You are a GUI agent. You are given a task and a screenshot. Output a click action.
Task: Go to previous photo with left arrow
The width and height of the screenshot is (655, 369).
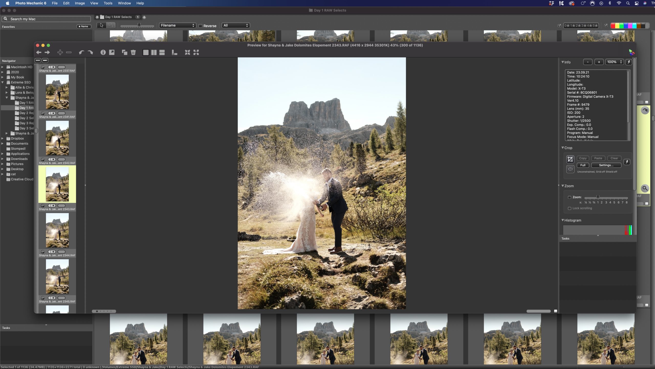(x=39, y=52)
